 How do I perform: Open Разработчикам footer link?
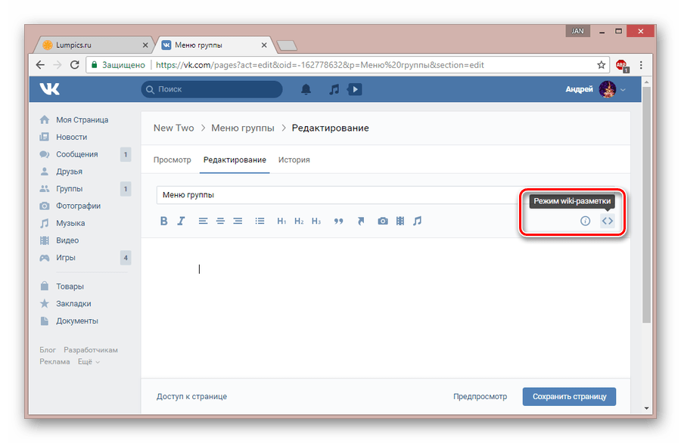91,350
